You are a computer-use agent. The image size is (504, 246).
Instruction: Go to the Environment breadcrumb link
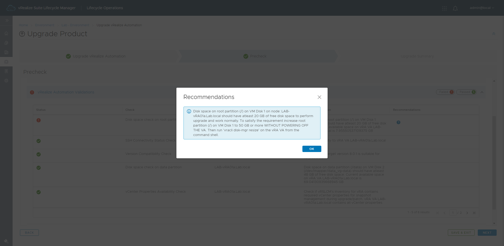[45, 25]
